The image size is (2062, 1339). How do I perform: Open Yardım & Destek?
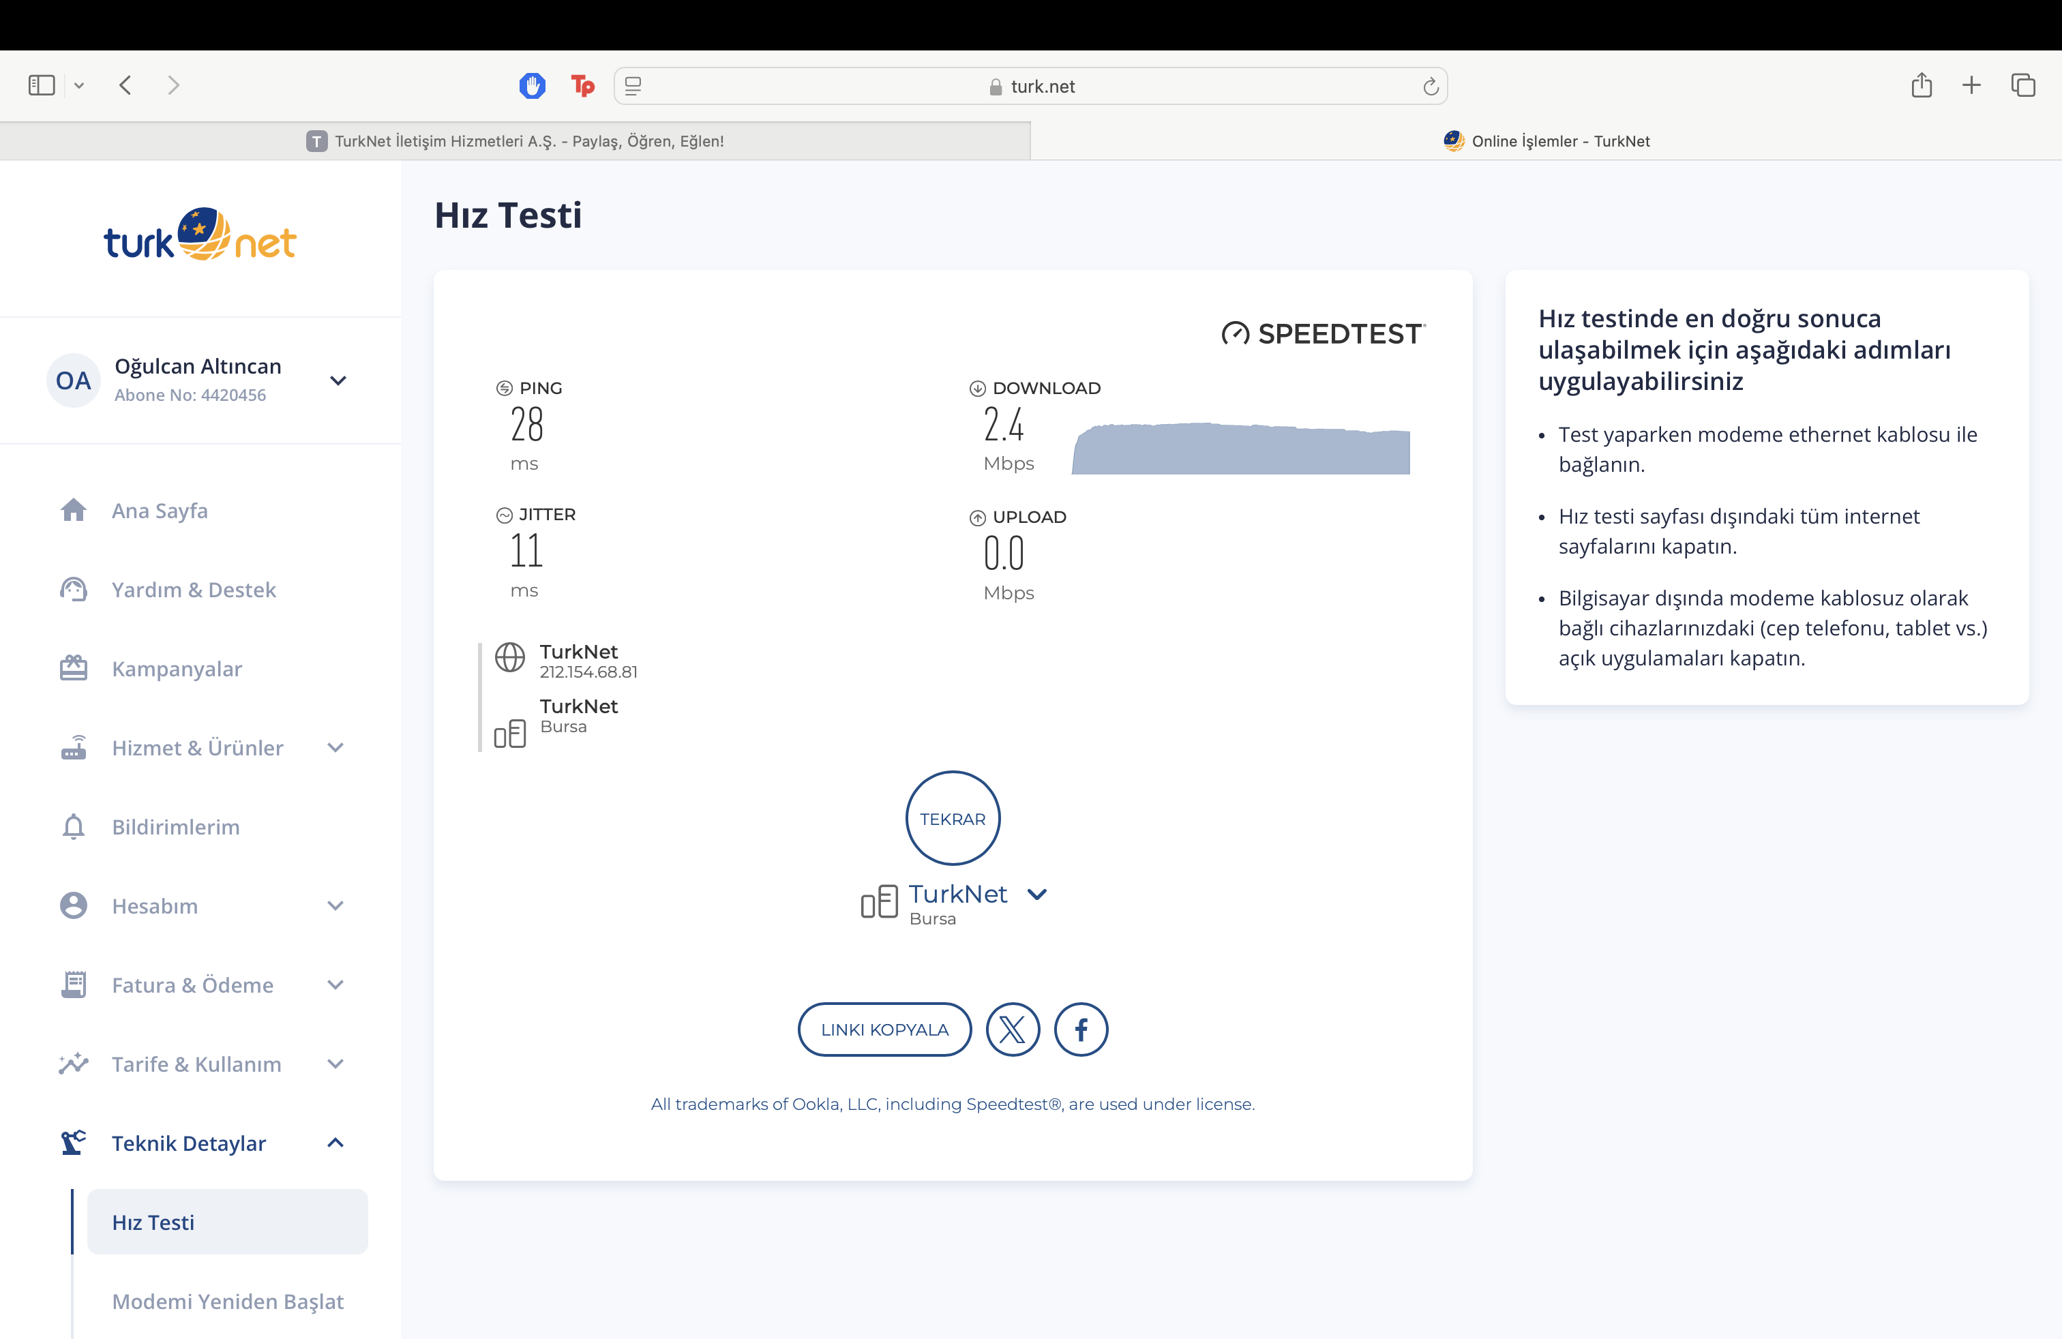tap(193, 590)
